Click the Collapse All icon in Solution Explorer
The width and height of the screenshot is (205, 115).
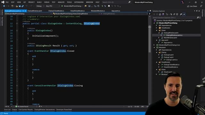click(x=174, y=14)
